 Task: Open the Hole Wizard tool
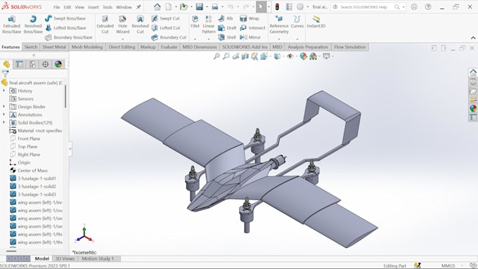click(122, 25)
